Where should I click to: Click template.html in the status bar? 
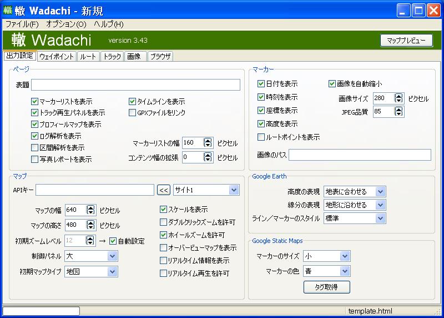[370, 311]
